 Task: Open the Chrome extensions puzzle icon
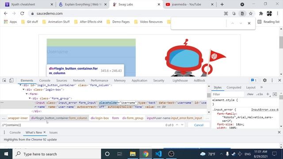pyautogui.click(x=261, y=14)
